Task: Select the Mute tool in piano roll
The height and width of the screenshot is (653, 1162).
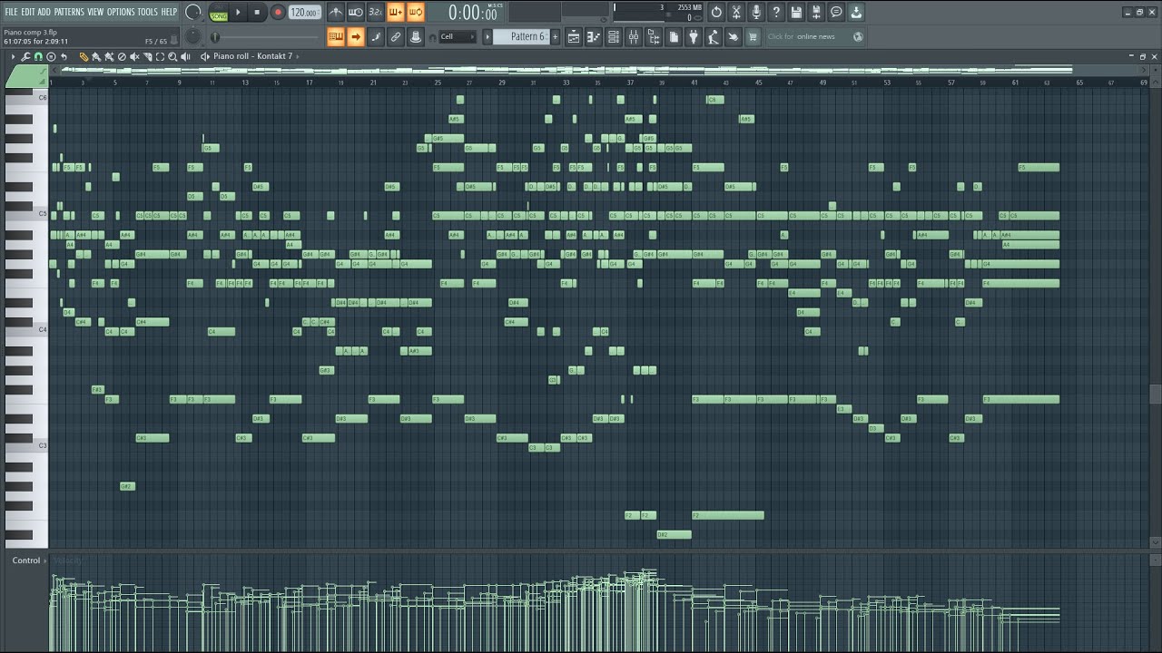Action: coord(134,56)
